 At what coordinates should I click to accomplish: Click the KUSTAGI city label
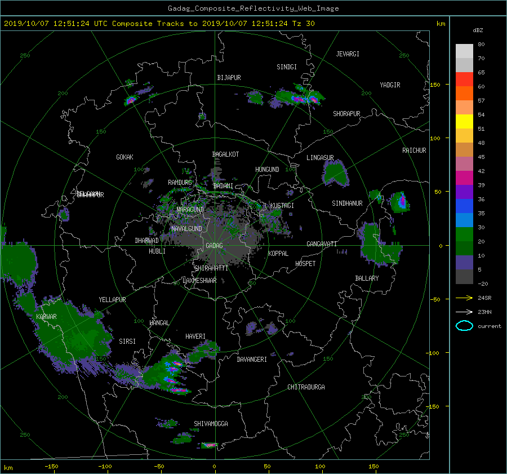[x=282, y=206]
